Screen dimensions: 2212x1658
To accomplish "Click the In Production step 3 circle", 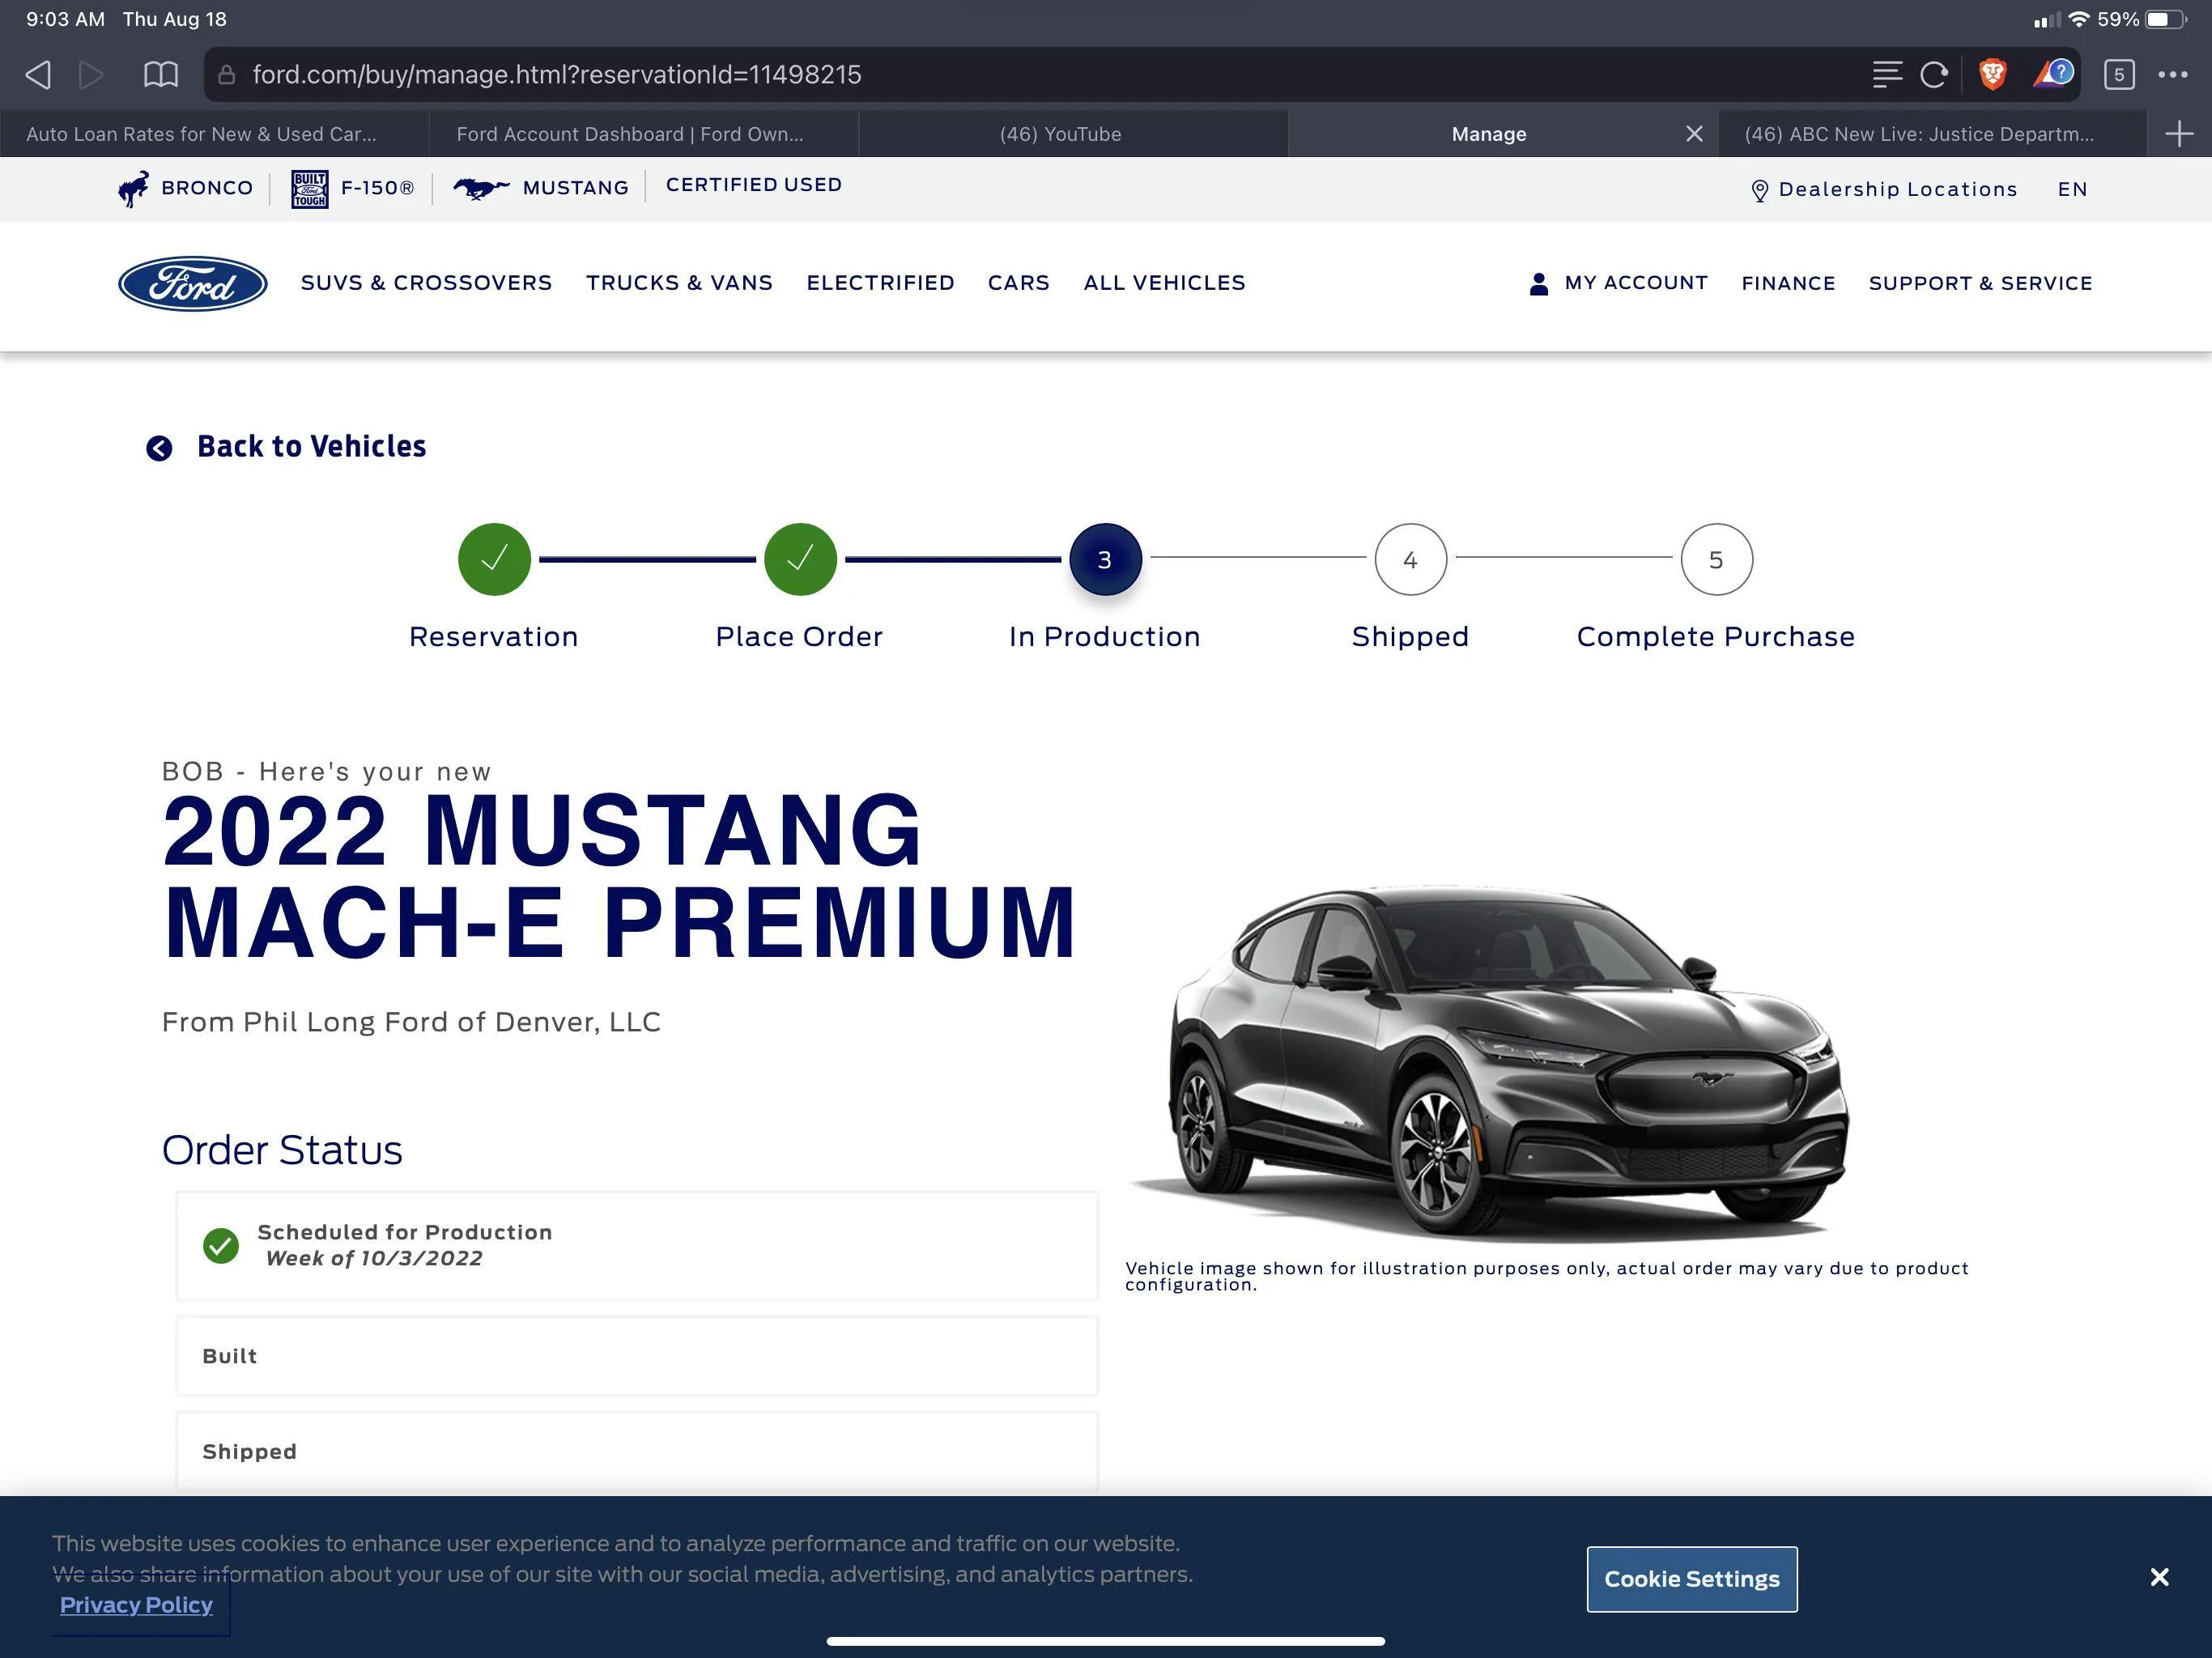I will 1105,559.
